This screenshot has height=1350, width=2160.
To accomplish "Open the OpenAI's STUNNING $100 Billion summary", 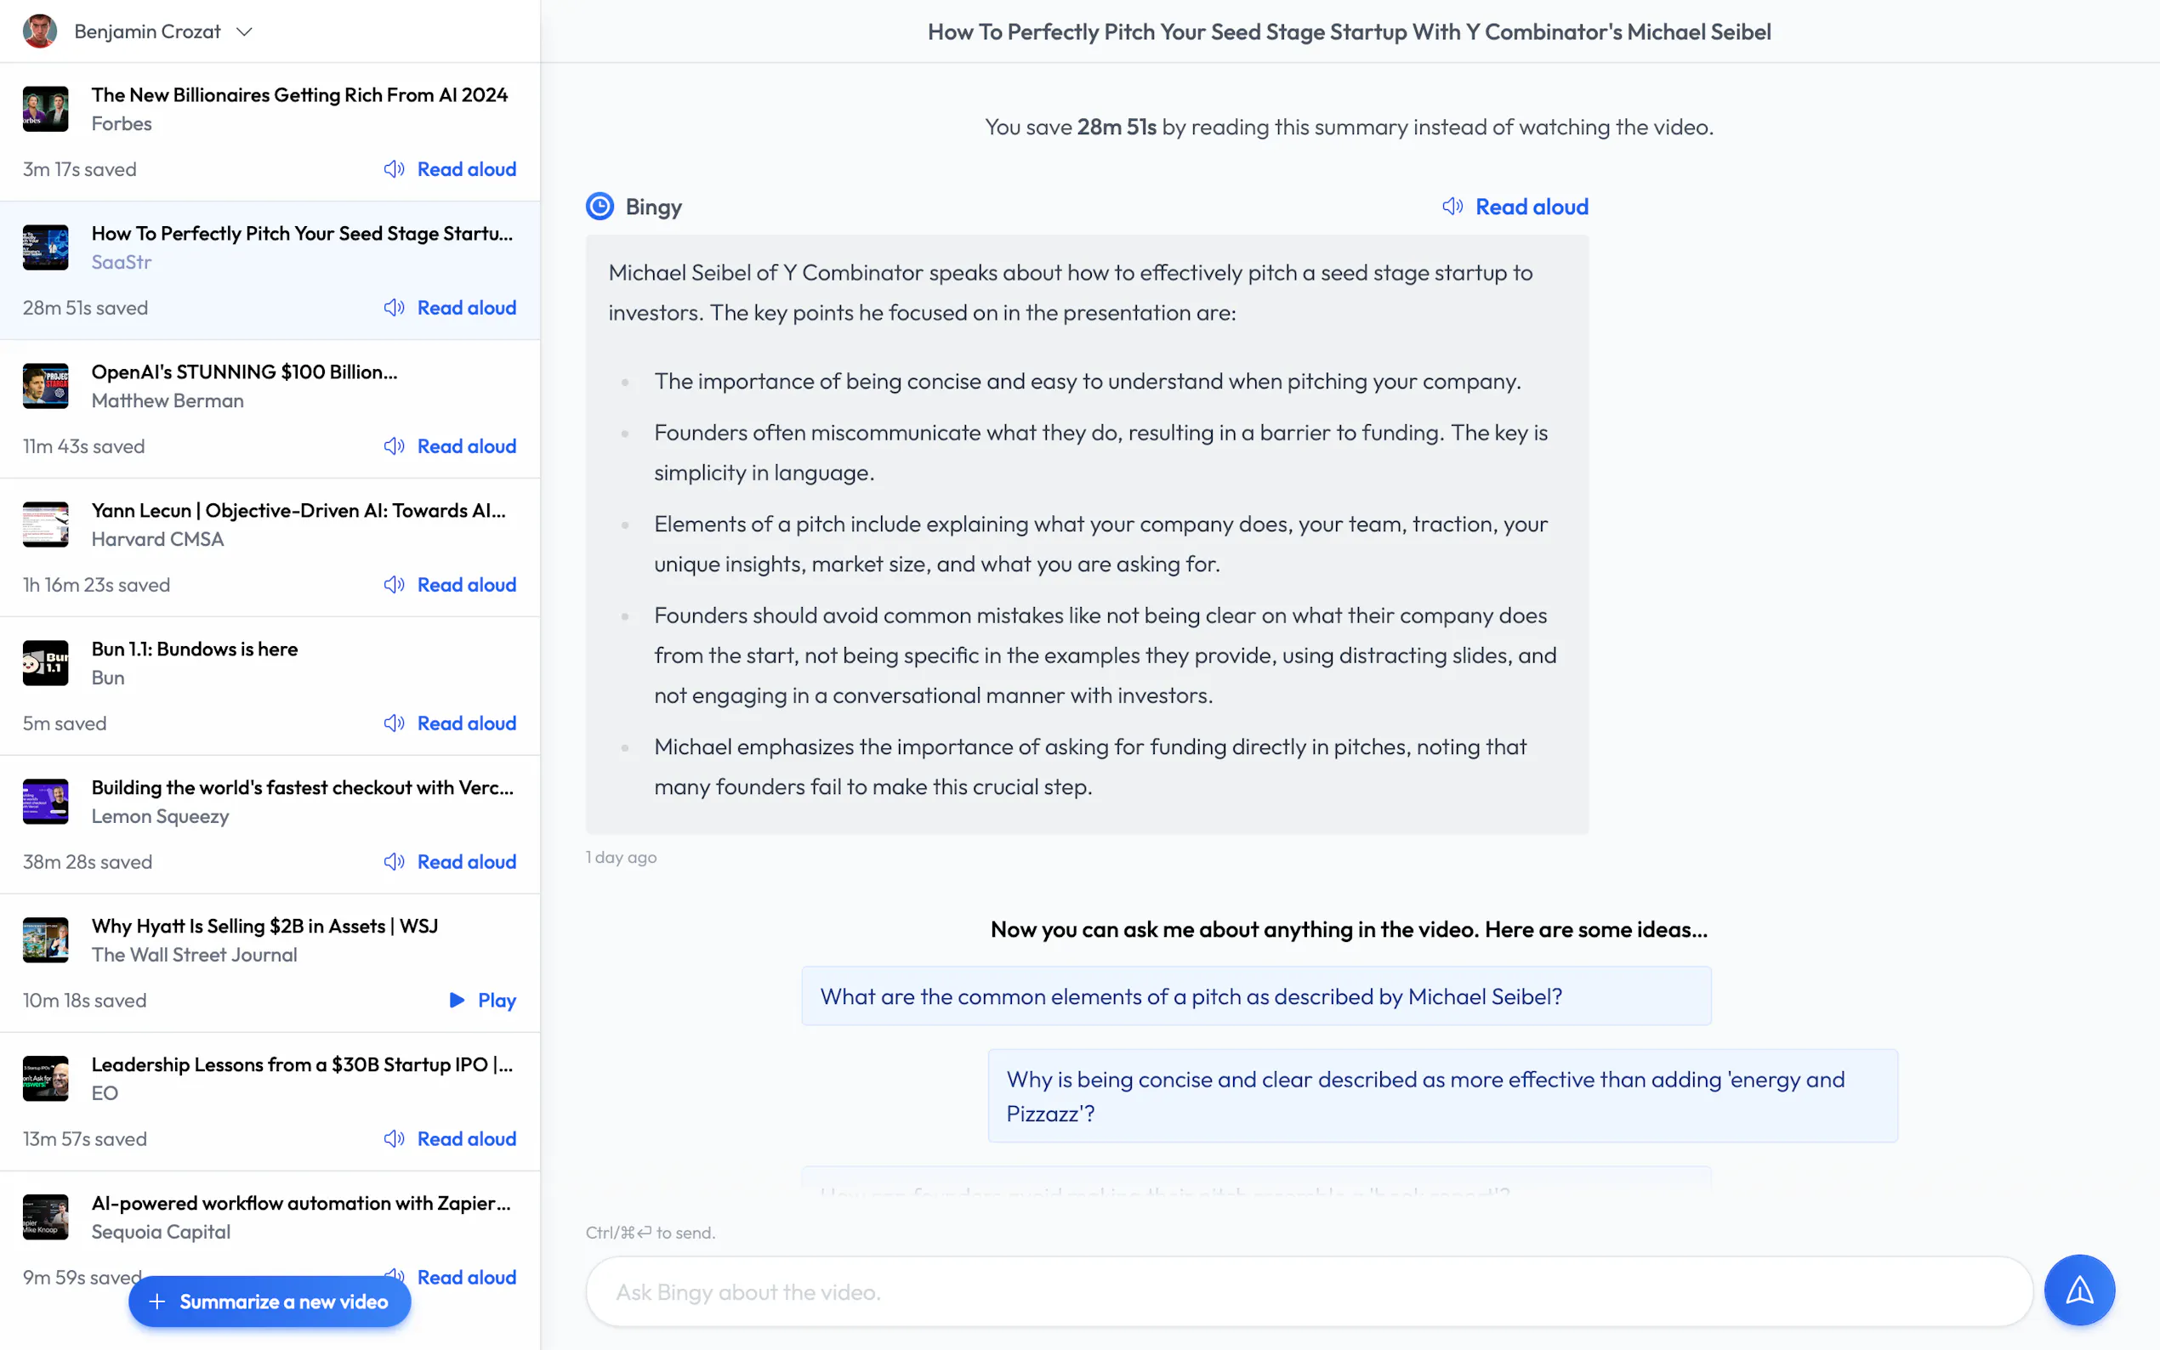I will click(244, 372).
